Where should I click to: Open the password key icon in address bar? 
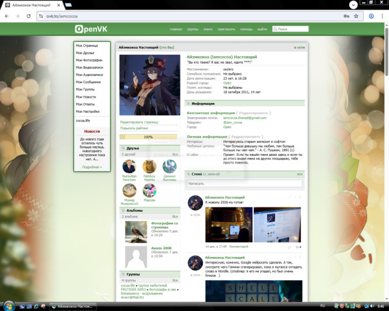point(346,16)
